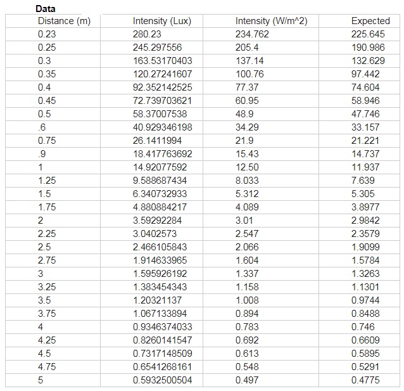This screenshot has height=391, width=404.
Task: Click the bold Data title above the table
Action: tap(45, 9)
